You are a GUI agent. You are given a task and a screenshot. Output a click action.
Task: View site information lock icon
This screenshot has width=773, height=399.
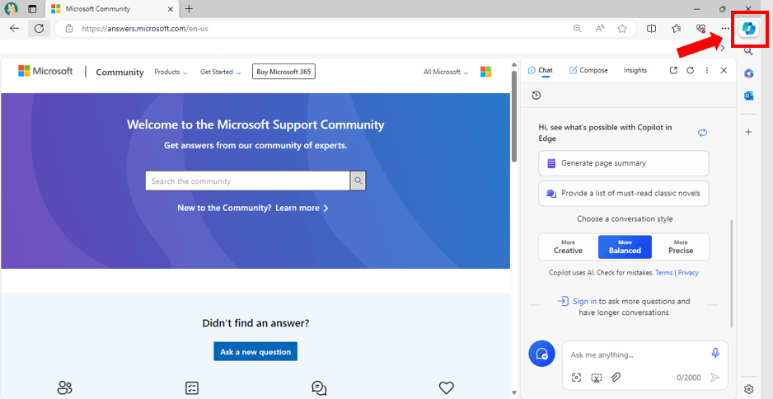pyautogui.click(x=69, y=29)
